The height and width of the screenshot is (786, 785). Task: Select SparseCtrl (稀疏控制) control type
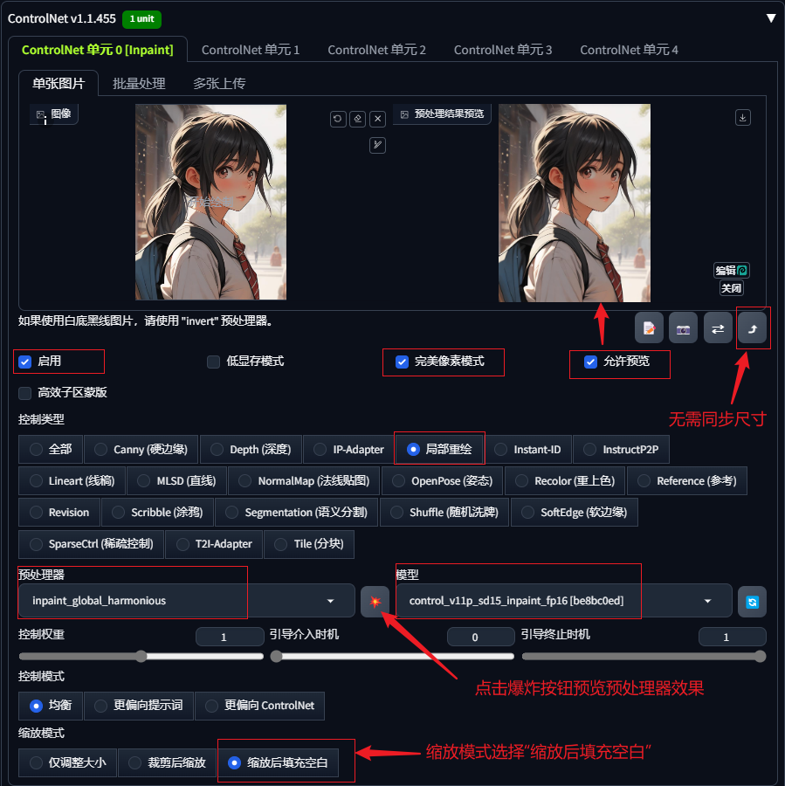click(91, 544)
